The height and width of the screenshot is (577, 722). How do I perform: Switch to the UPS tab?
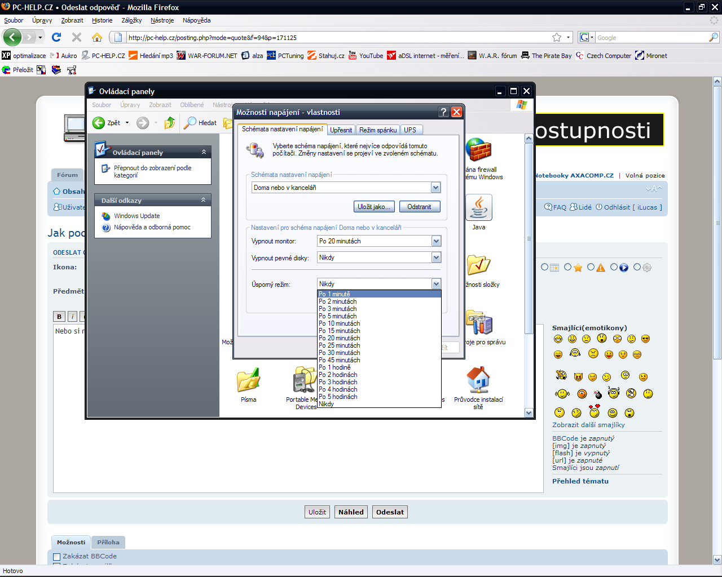tap(410, 130)
